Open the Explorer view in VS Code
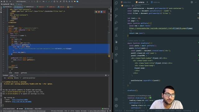This screenshot has width=199, height=112. pyautogui.click(x=116, y=3)
